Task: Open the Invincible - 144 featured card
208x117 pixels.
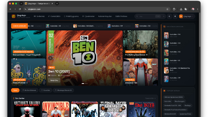Action: (x=141, y=72)
